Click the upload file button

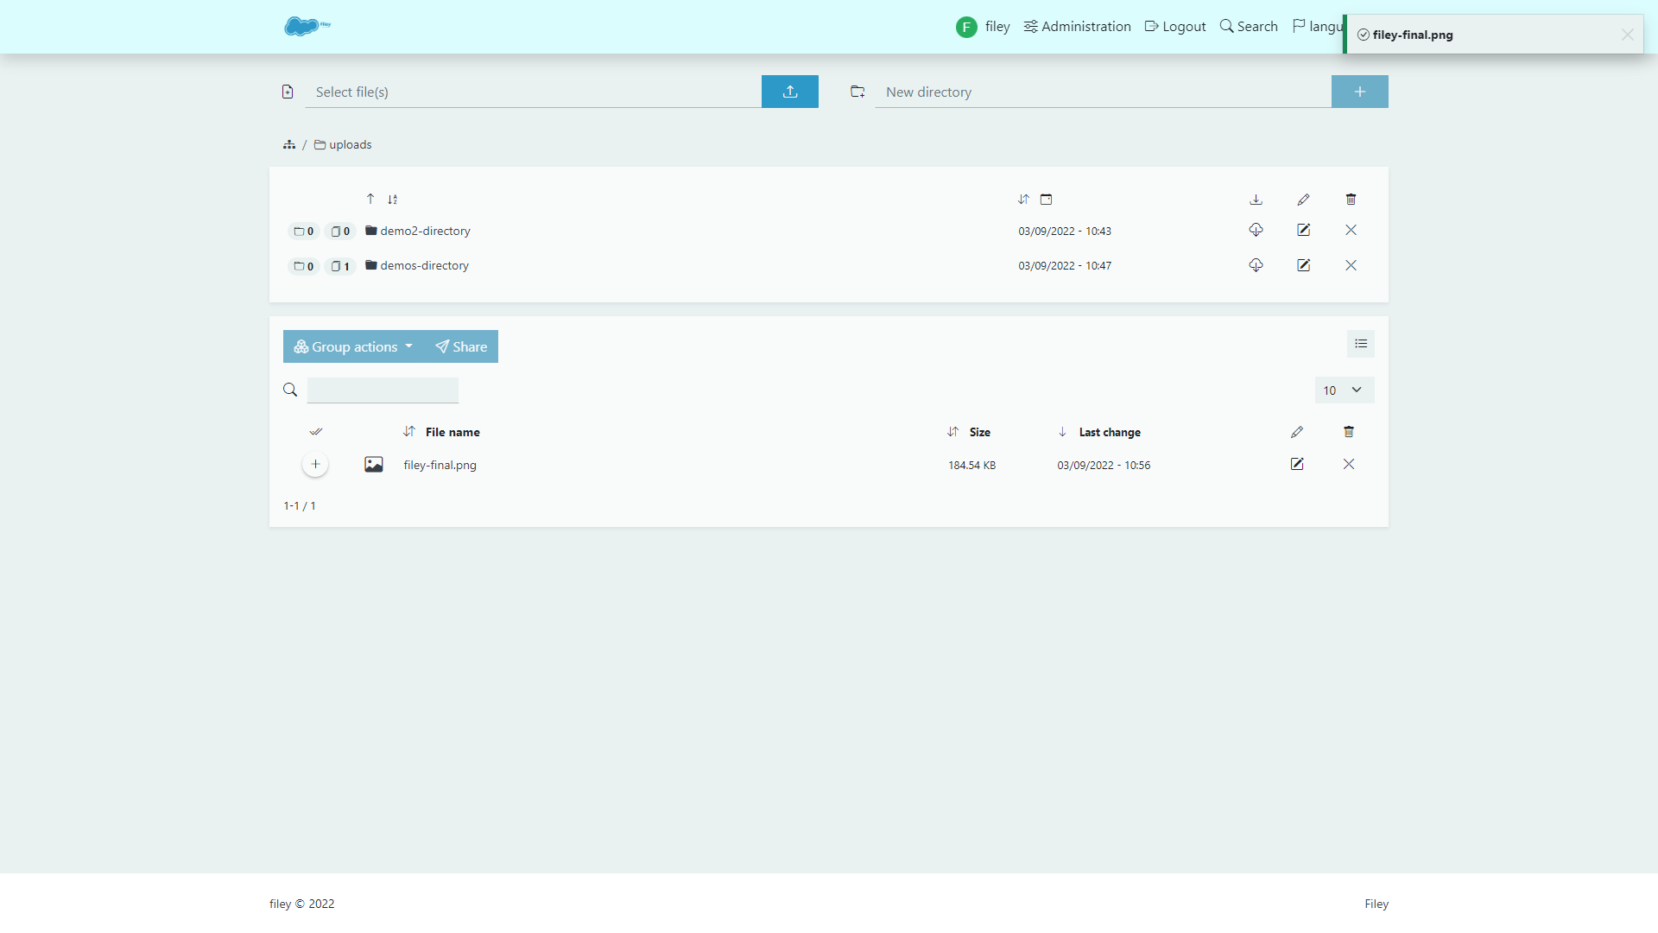(x=789, y=92)
